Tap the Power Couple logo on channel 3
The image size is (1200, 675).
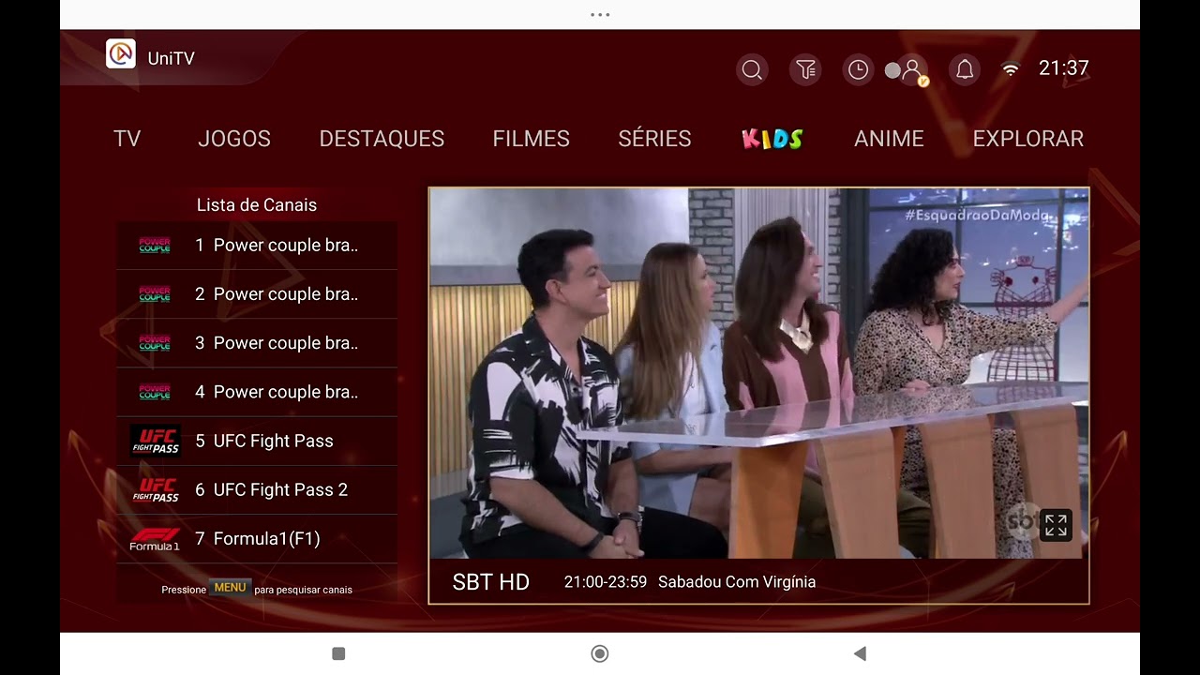click(x=155, y=343)
